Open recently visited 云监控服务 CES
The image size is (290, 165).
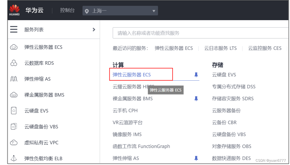(x=265, y=48)
